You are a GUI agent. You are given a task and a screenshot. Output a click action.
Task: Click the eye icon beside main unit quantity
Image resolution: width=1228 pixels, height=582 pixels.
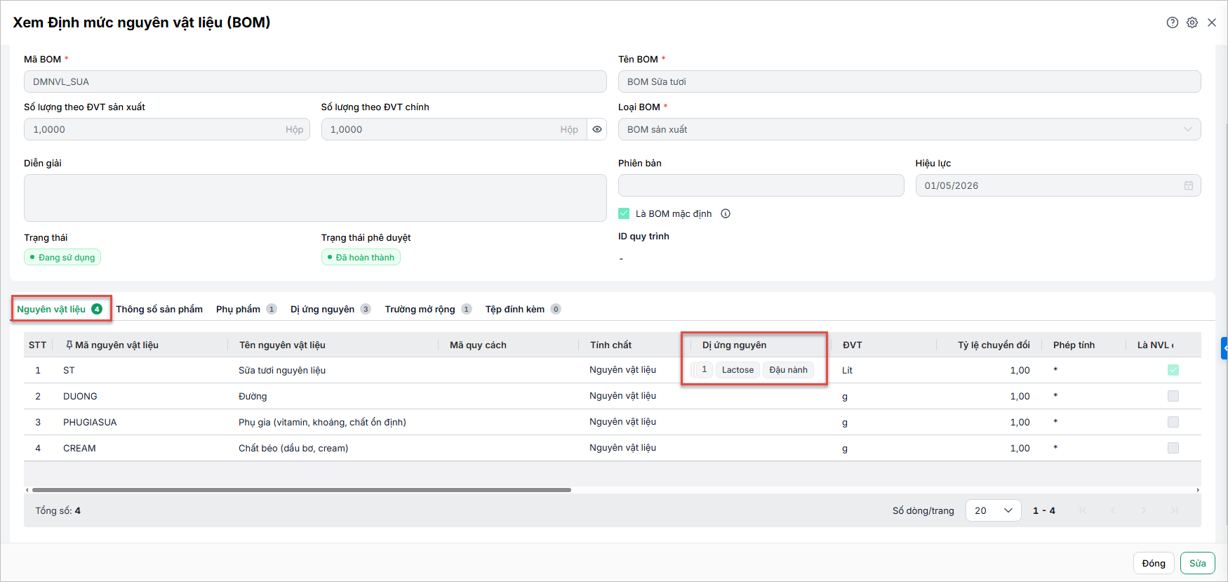click(x=597, y=129)
